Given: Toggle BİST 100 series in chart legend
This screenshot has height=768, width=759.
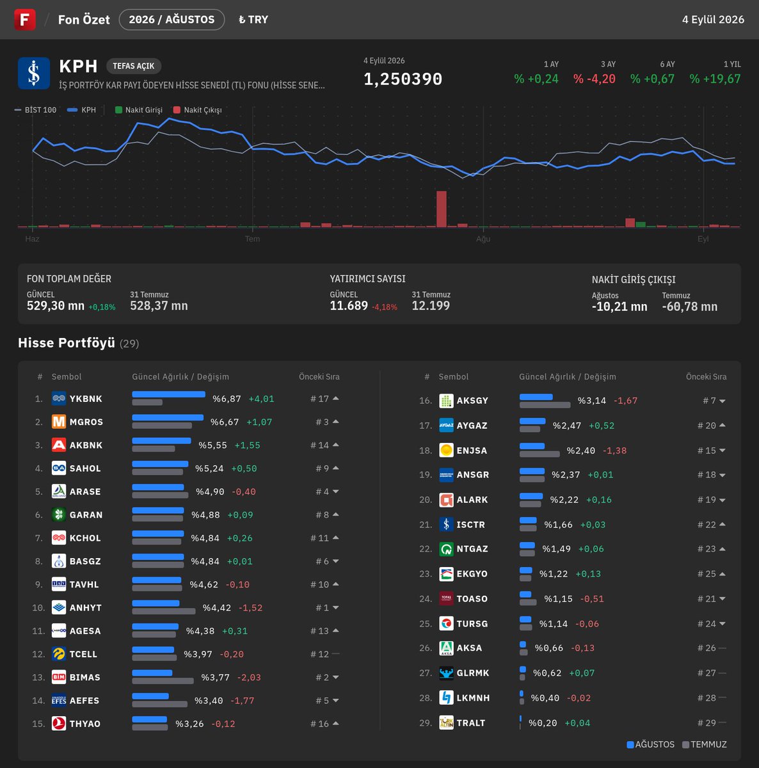Looking at the screenshot, I should [35, 110].
